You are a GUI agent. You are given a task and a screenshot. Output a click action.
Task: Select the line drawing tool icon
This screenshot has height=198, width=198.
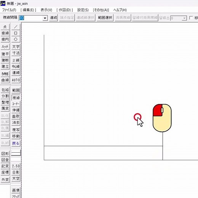tap(16, 27)
